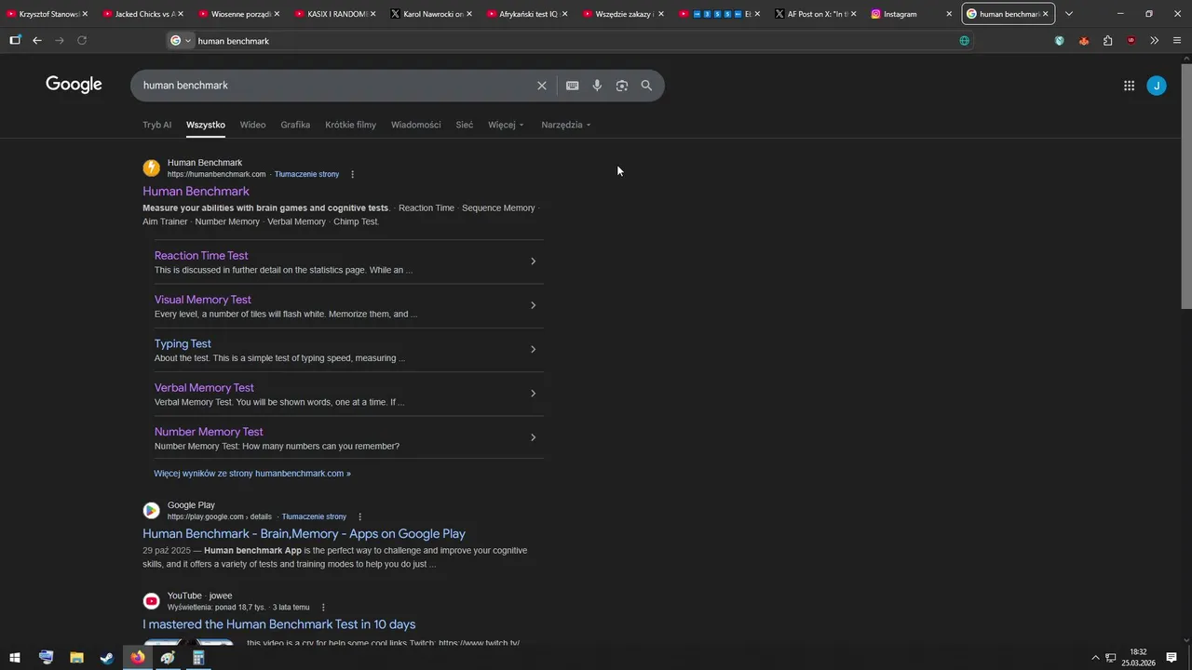This screenshot has width=1192, height=670.
Task: Click the page vertical scrollbar thumb
Action: [x=1185, y=184]
